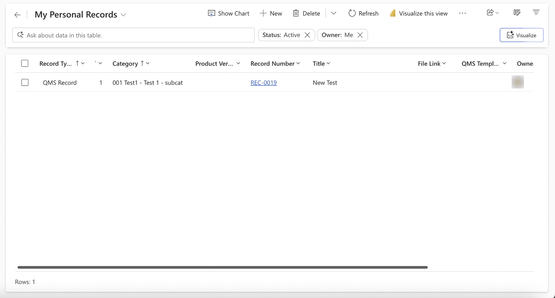This screenshot has height=298, width=555.
Task: Click the QMS Record cell
Action: [x=60, y=83]
